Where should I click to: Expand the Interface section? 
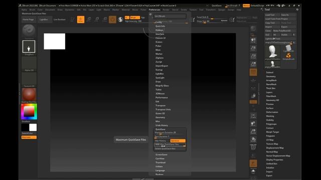pos(159,34)
